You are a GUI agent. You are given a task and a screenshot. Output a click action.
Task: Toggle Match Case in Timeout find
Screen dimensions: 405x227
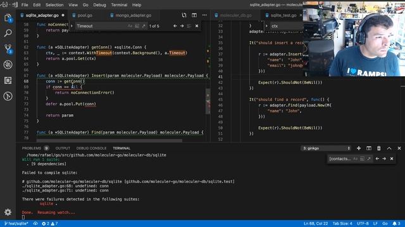pos(130,26)
